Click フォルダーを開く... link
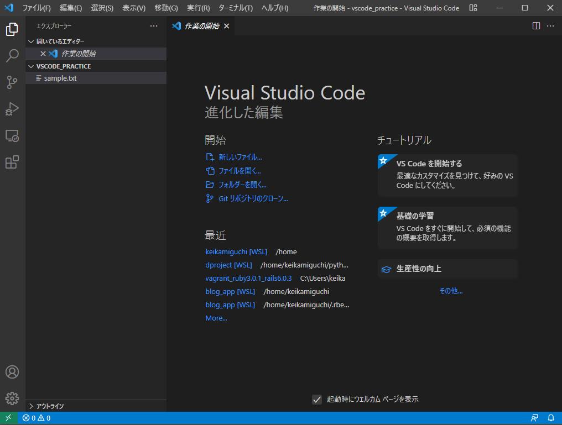The width and height of the screenshot is (562, 425). point(242,185)
